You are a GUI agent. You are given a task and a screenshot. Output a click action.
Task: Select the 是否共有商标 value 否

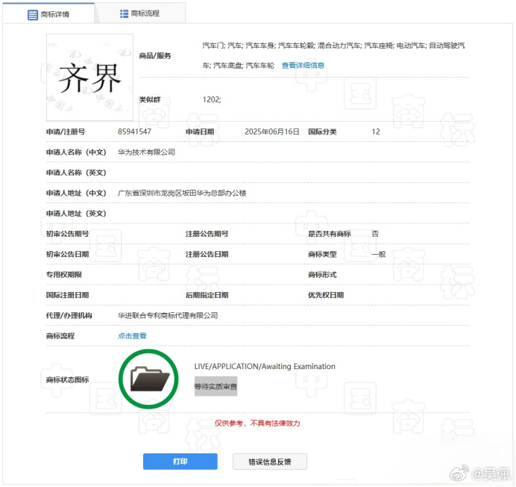tap(375, 234)
